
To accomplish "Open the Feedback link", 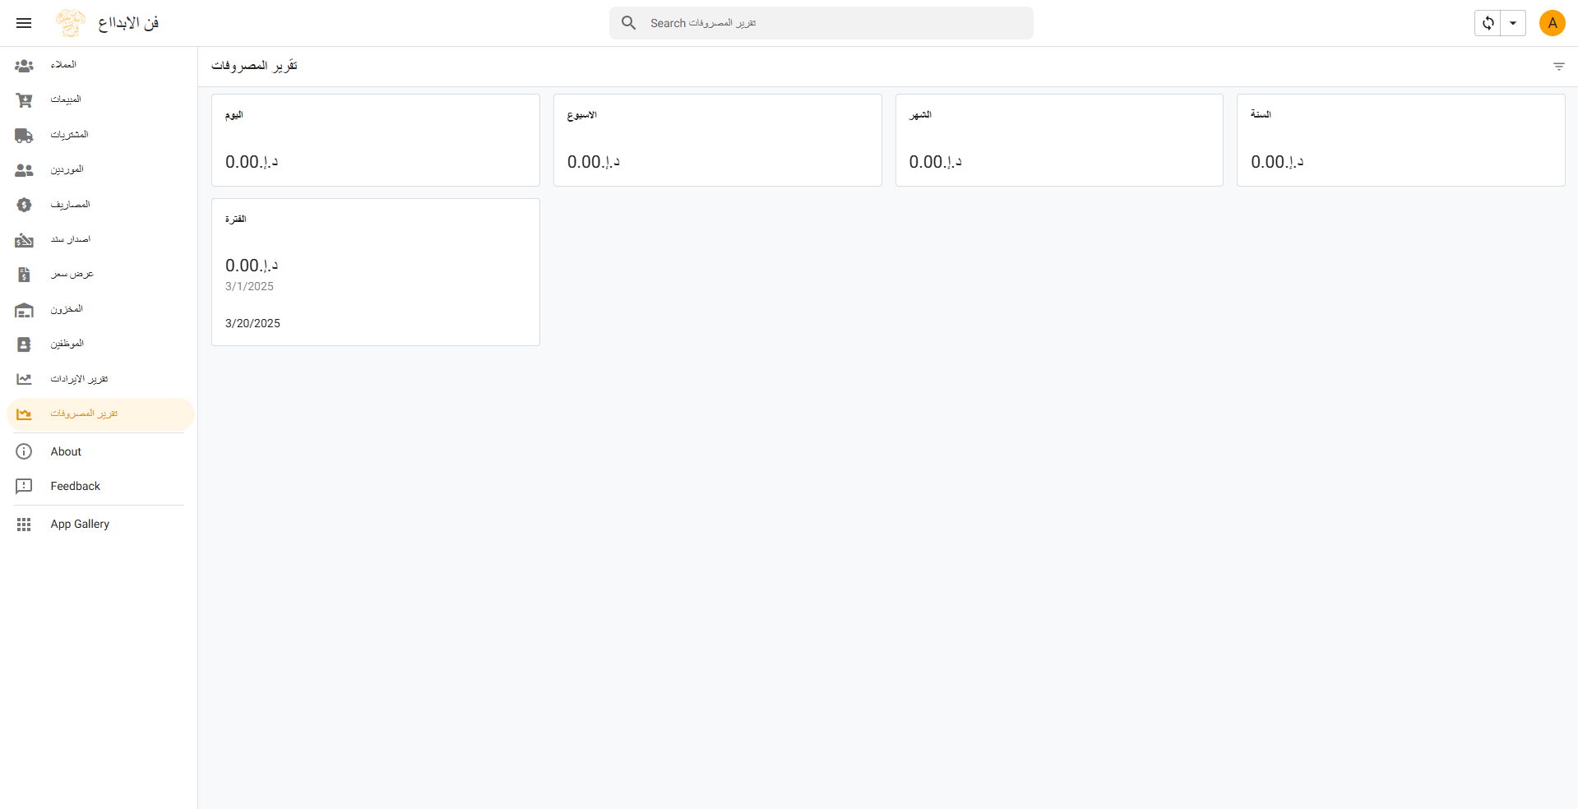I will tap(75, 486).
